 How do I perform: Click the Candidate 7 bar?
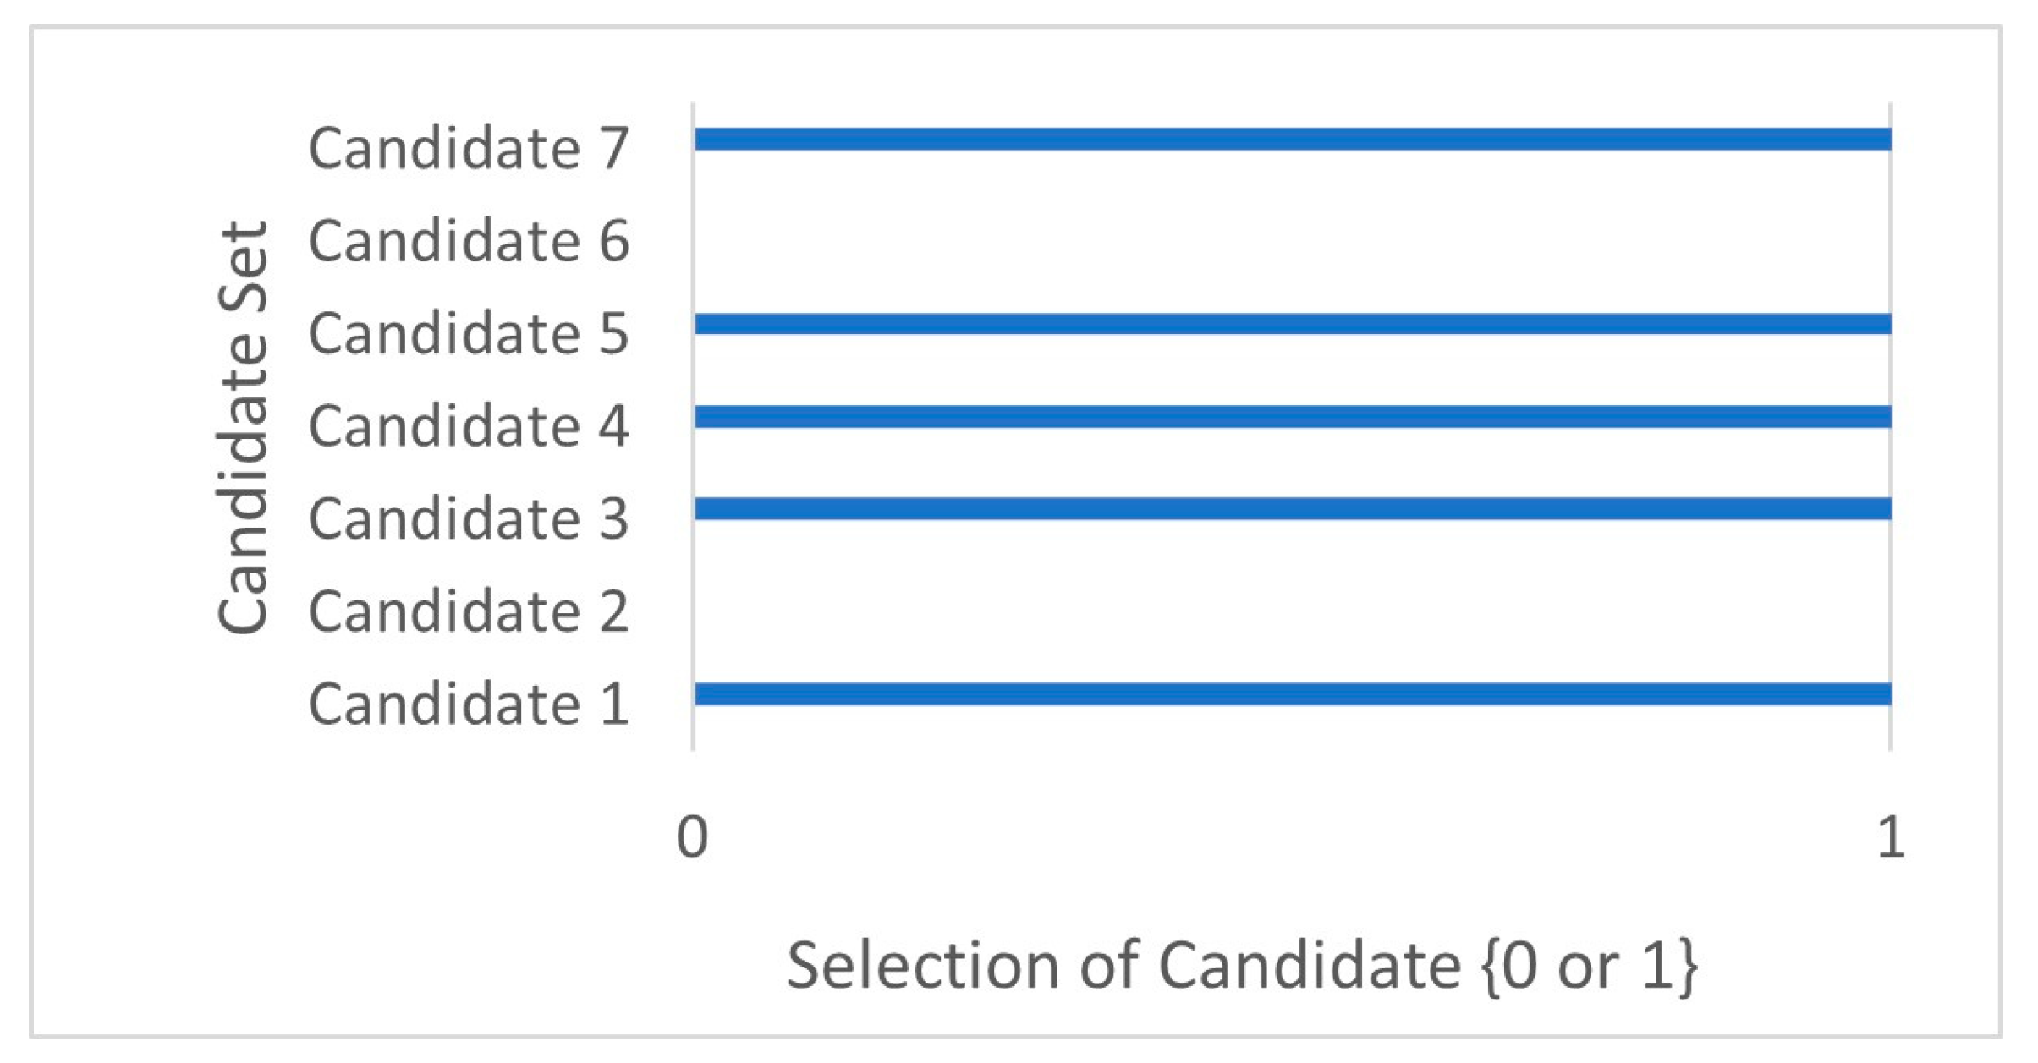click(1292, 140)
